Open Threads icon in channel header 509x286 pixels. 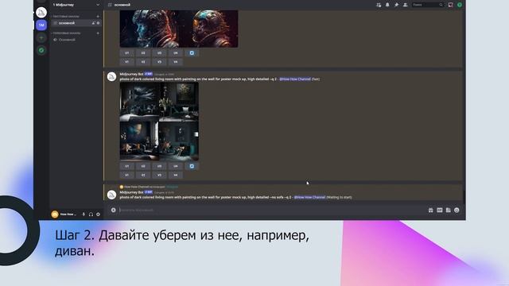[x=379, y=5]
